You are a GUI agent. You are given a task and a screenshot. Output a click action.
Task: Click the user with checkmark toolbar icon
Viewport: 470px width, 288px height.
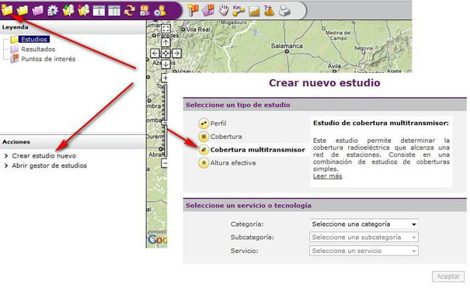tap(144, 10)
